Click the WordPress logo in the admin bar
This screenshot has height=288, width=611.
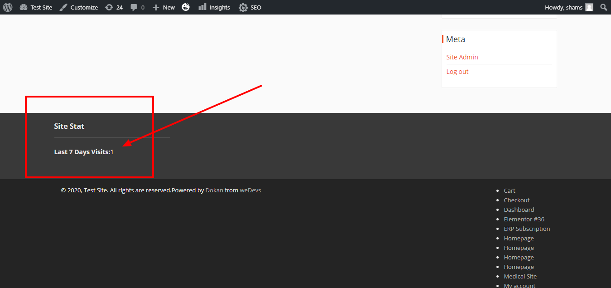point(7,7)
